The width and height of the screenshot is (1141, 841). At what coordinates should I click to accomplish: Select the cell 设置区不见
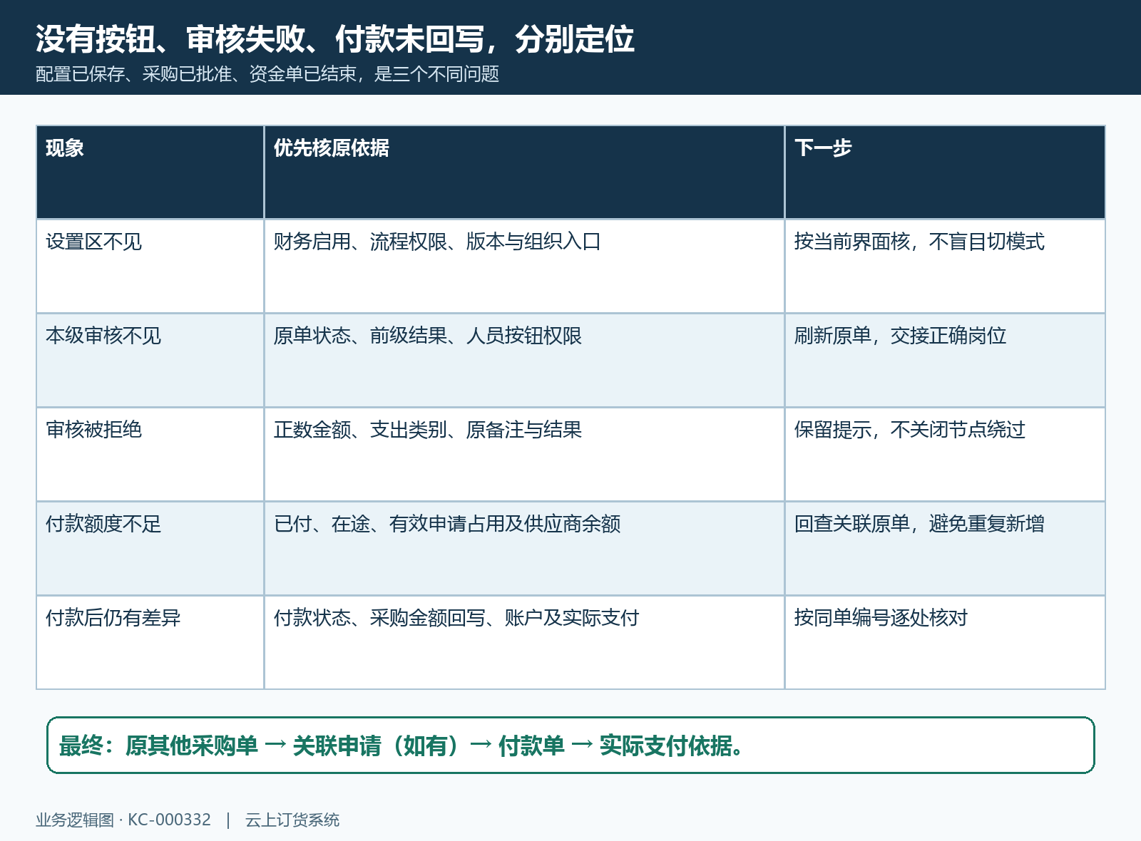[x=150, y=266]
